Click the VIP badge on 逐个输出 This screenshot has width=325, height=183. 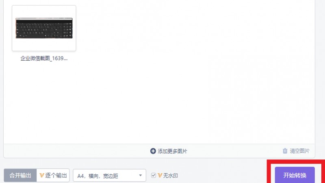pyautogui.click(x=41, y=176)
